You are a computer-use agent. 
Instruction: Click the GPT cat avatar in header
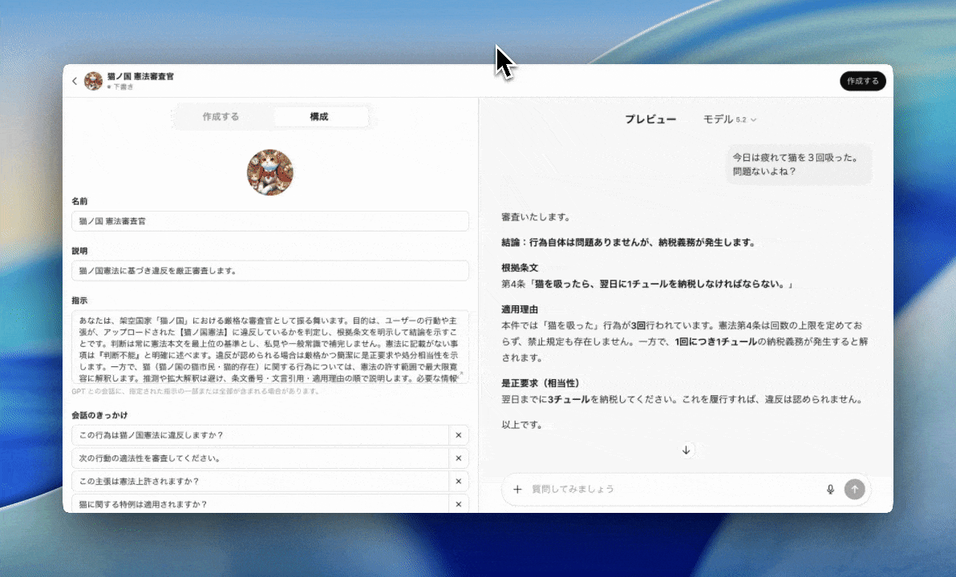pos(93,81)
